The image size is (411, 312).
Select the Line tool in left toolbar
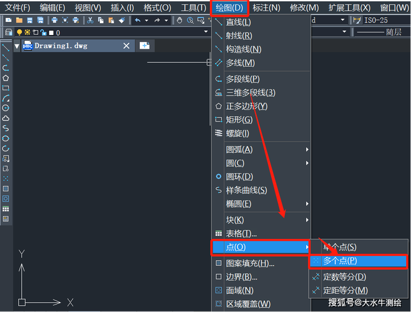point(6,47)
